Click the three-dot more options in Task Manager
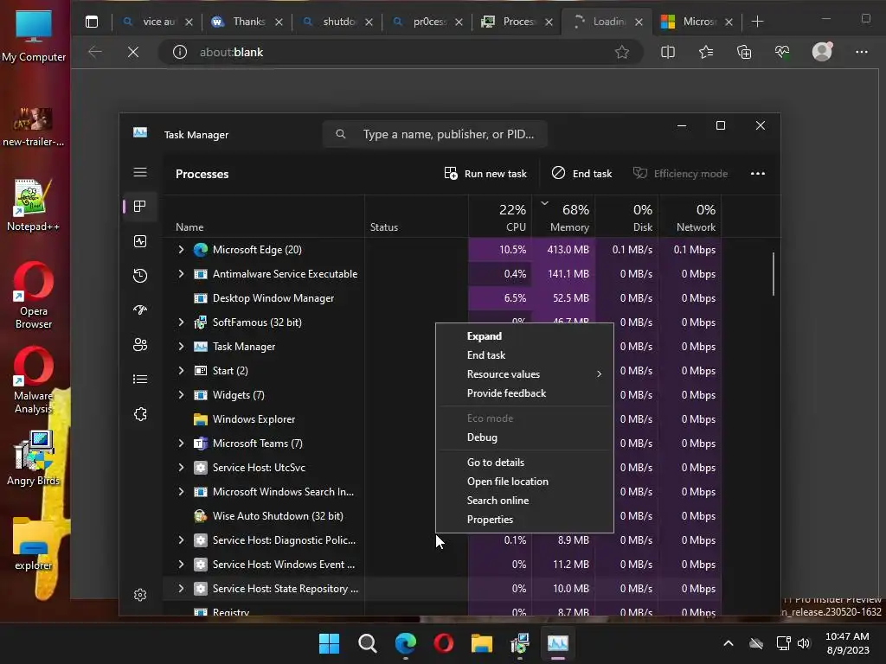This screenshot has width=886, height=664. pos(758,173)
